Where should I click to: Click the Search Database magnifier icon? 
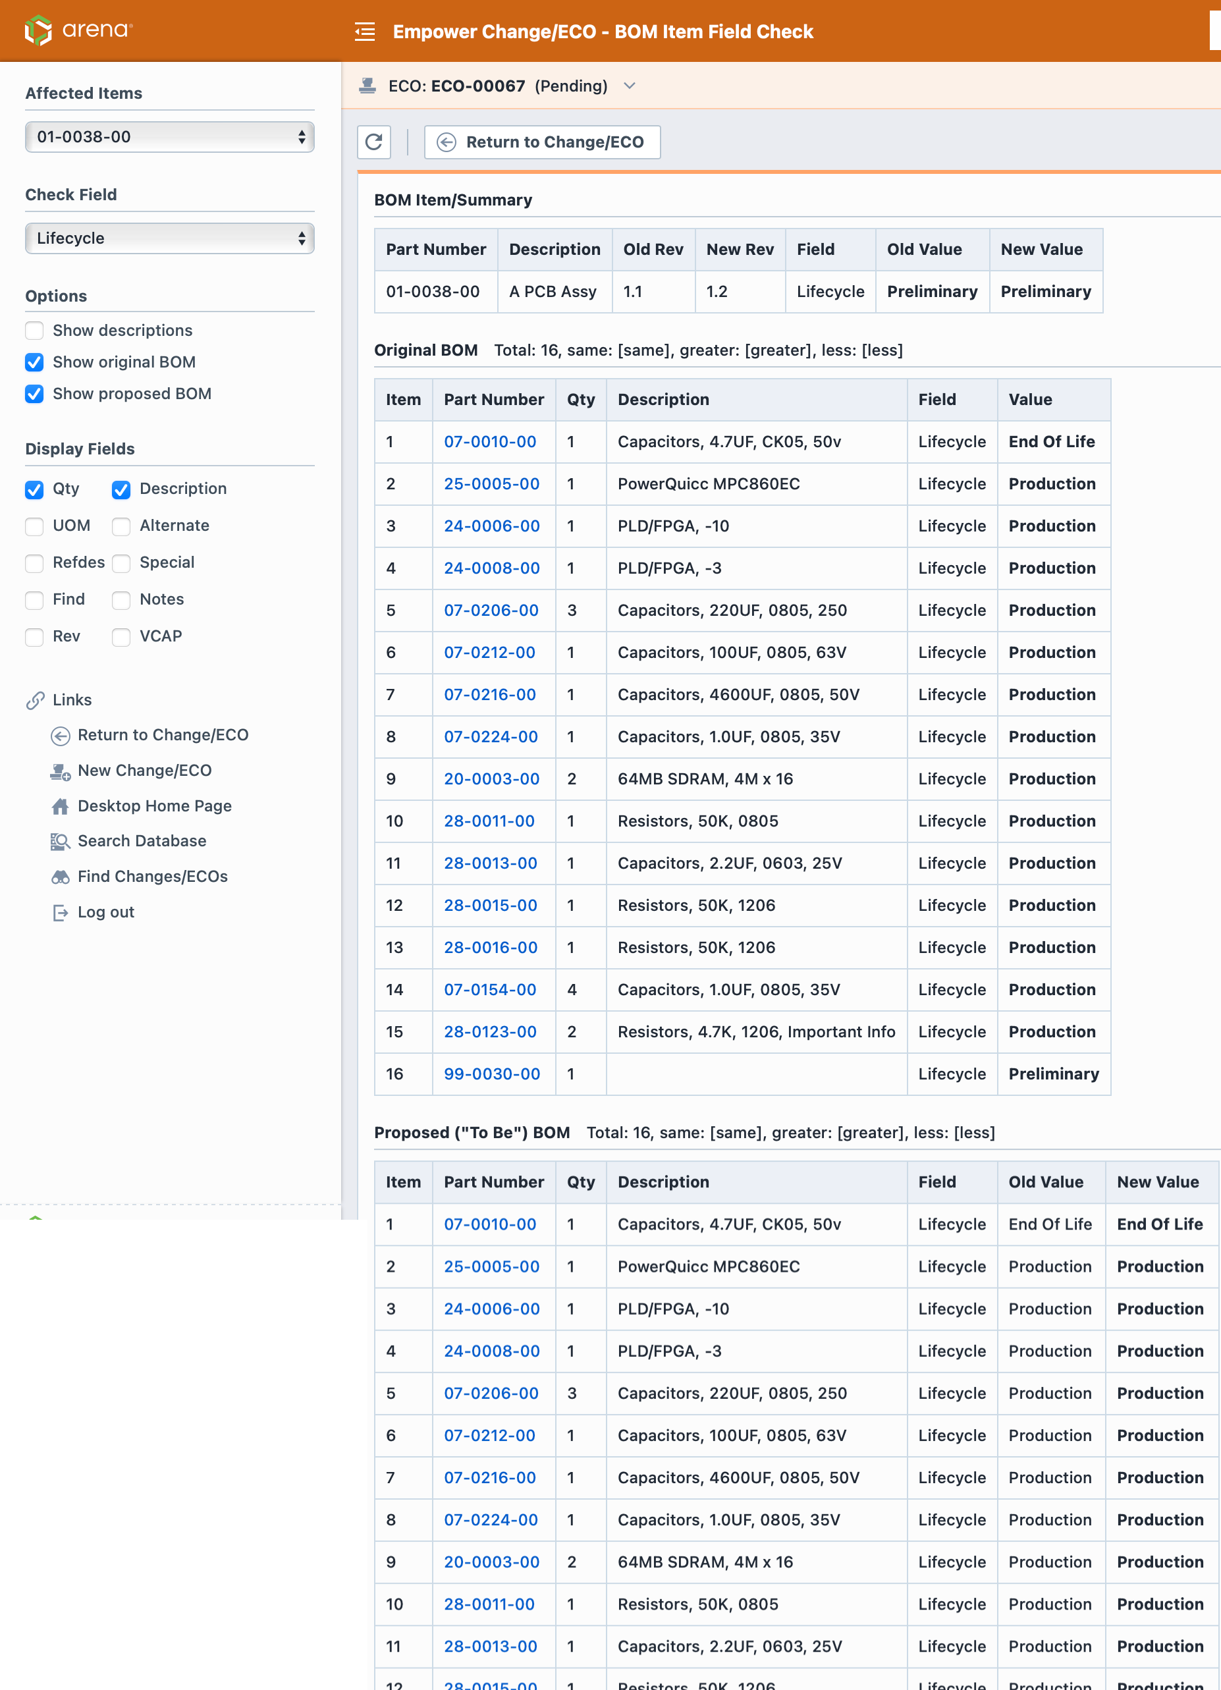(x=59, y=841)
